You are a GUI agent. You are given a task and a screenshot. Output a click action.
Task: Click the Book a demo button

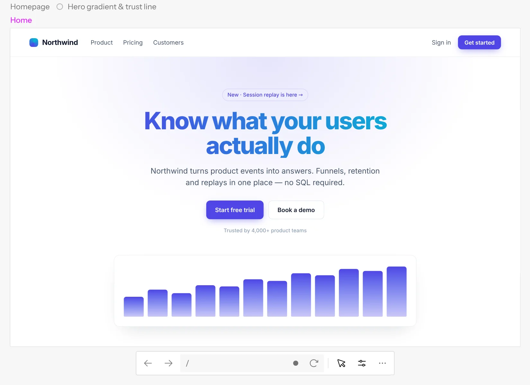[296, 210]
